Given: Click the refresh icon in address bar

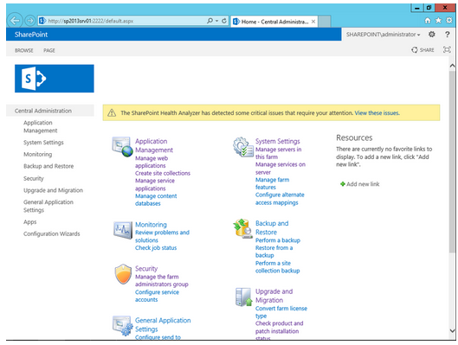Looking at the screenshot, I should [x=224, y=21].
